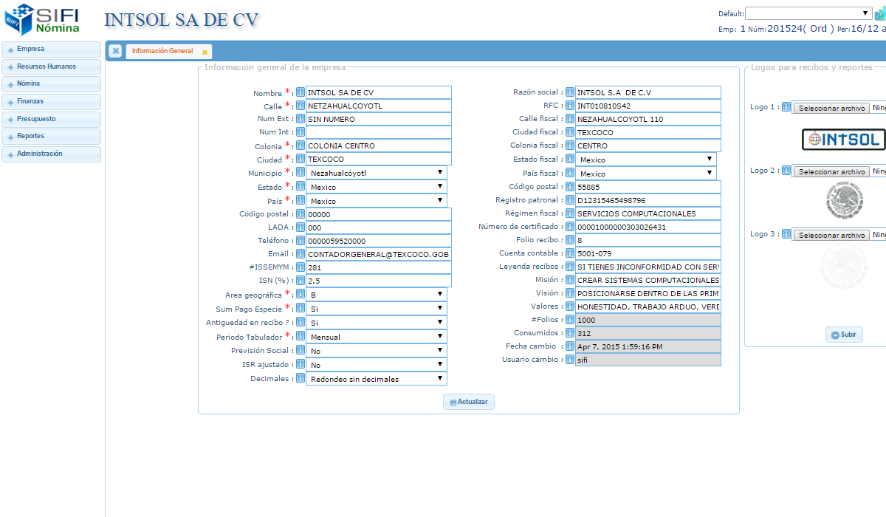Click the info icon beside Logo 3

click(x=786, y=234)
